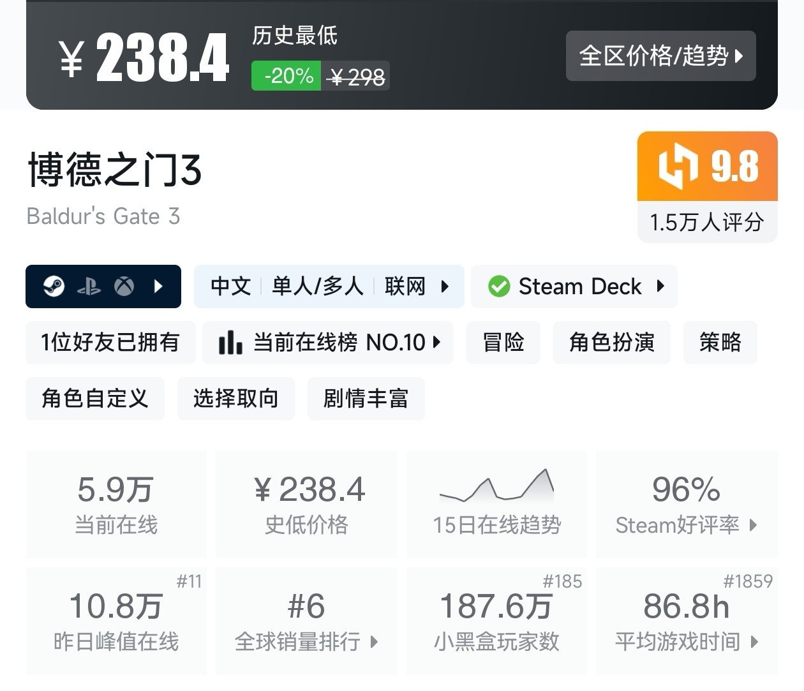The height and width of the screenshot is (691, 804).
Task: Click the 历史最低 label
Action: tap(295, 36)
